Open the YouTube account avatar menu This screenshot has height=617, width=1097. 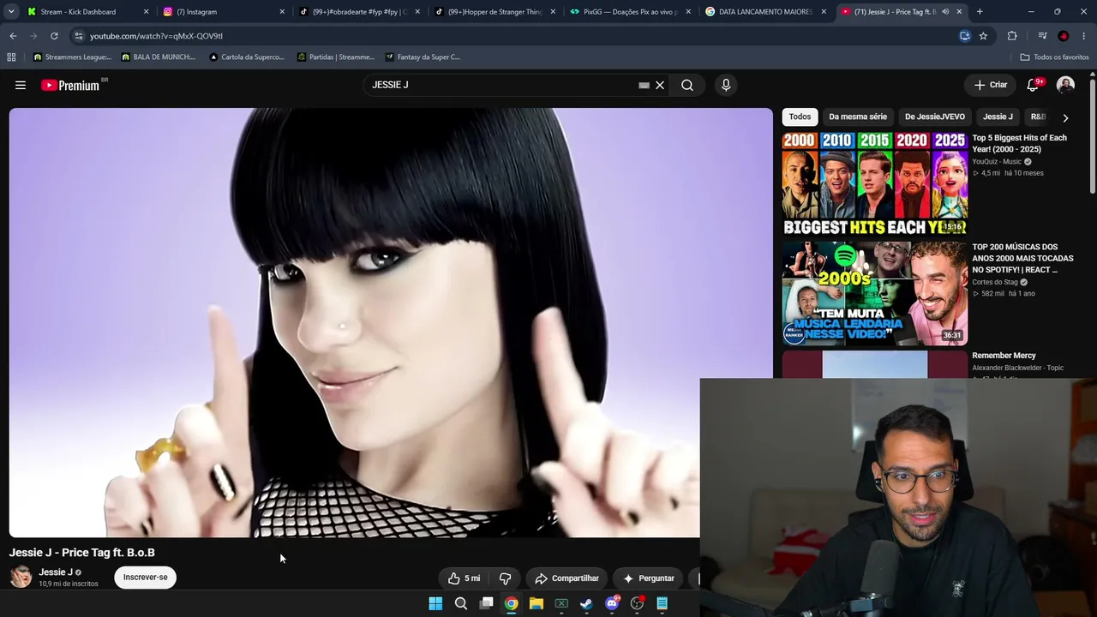click(x=1065, y=85)
